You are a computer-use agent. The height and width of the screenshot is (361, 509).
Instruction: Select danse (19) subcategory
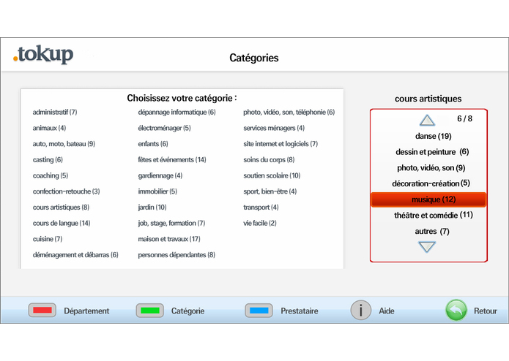pos(434,136)
